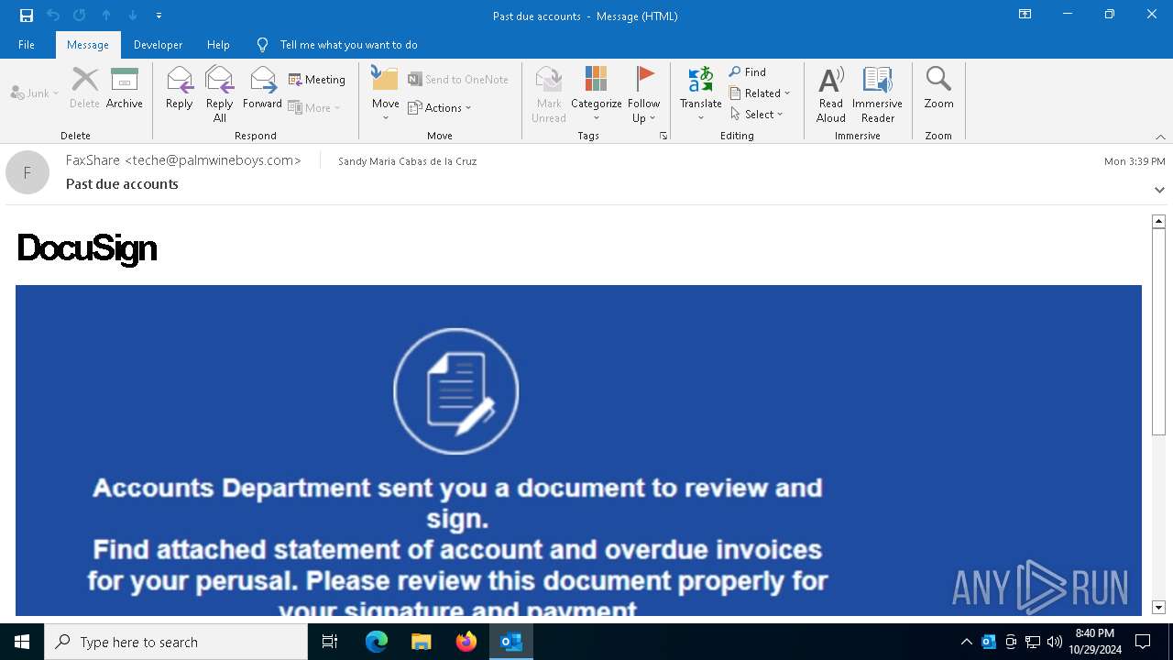The height and width of the screenshot is (660, 1173).
Task: Click the Tell me what you want to do box
Action: 337,45
